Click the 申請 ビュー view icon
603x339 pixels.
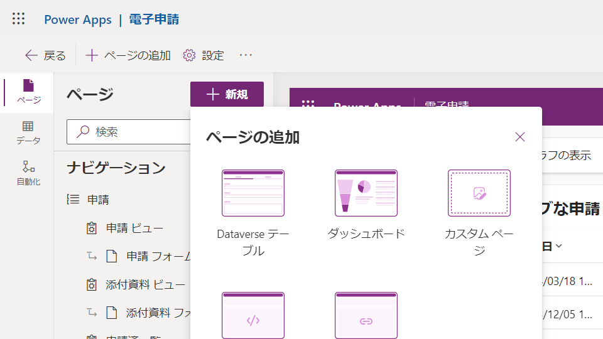click(x=92, y=228)
